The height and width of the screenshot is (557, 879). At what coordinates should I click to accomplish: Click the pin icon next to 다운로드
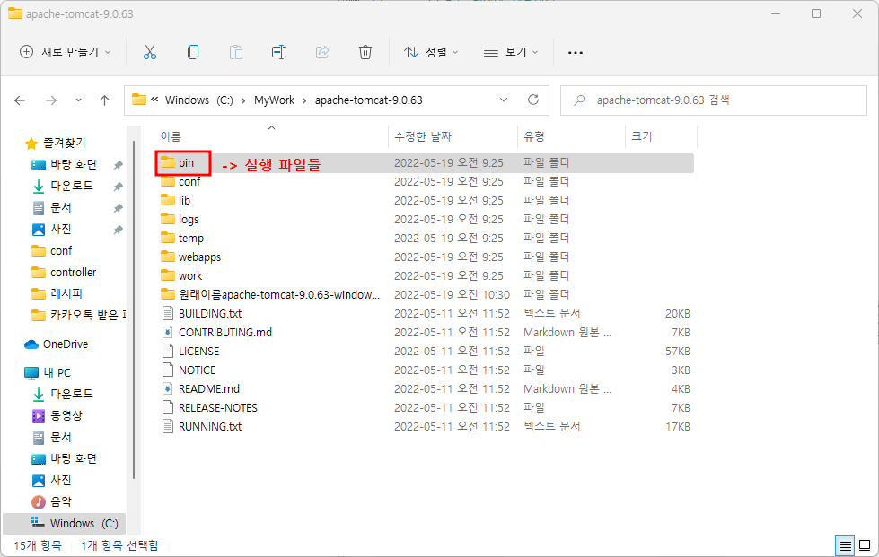tap(118, 187)
